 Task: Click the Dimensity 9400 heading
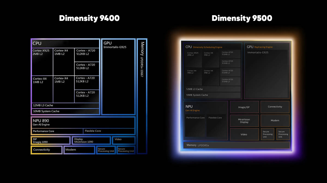89,18
